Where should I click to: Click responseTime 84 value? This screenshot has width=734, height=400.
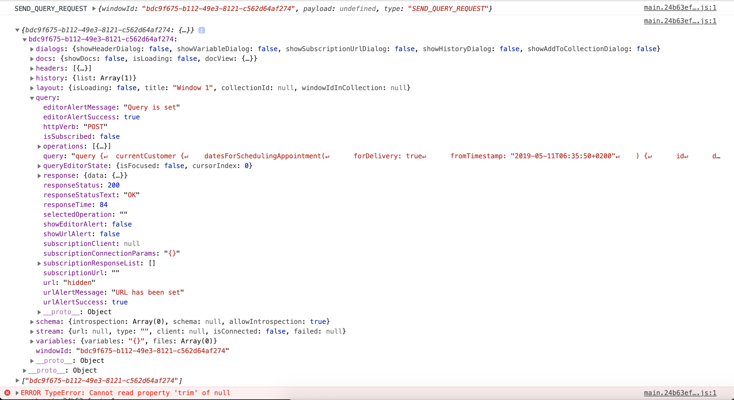click(x=103, y=205)
